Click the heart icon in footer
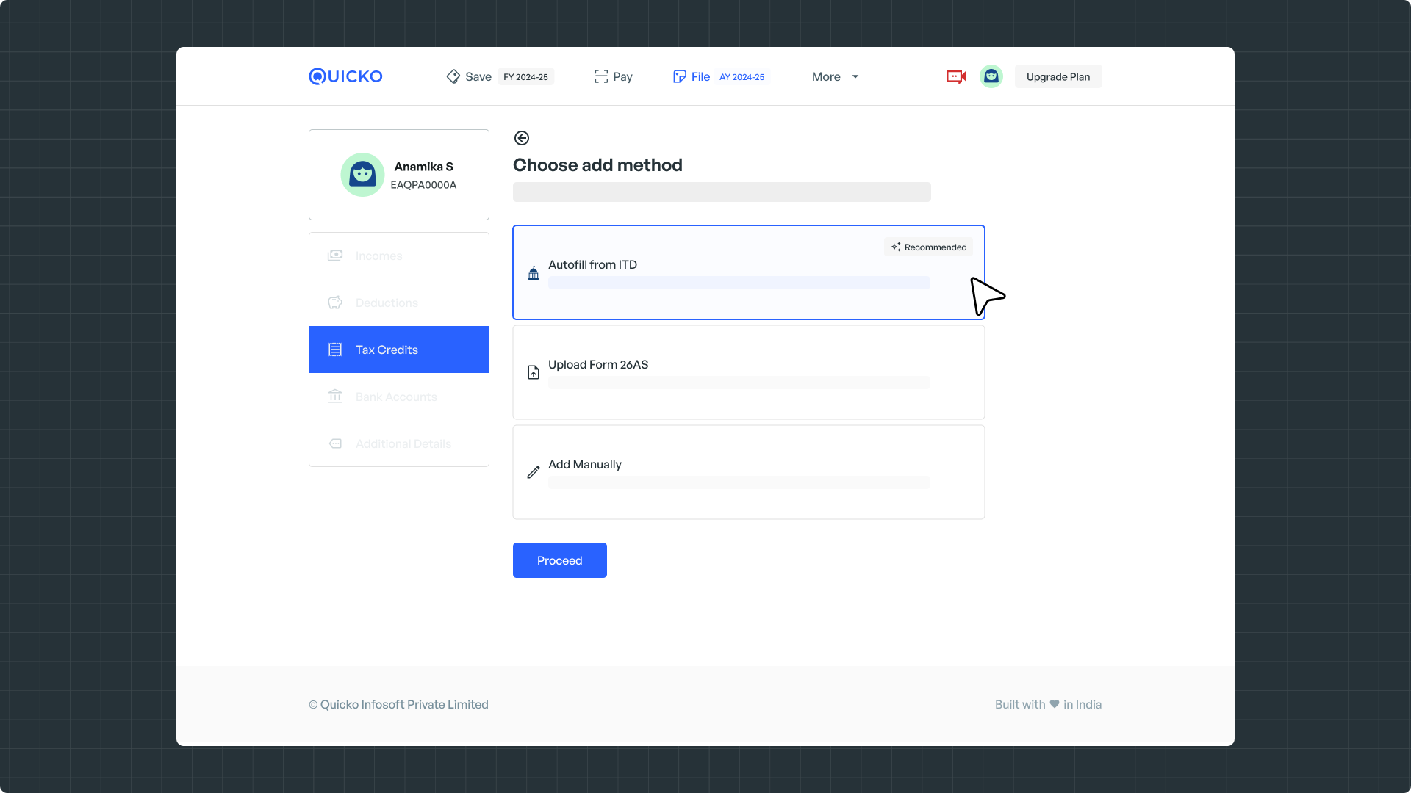The image size is (1411, 793). point(1055,704)
